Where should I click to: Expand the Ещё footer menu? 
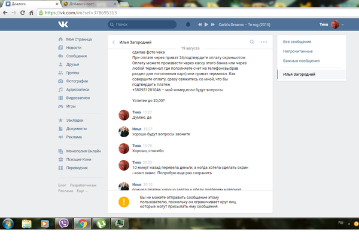[x=81, y=191]
